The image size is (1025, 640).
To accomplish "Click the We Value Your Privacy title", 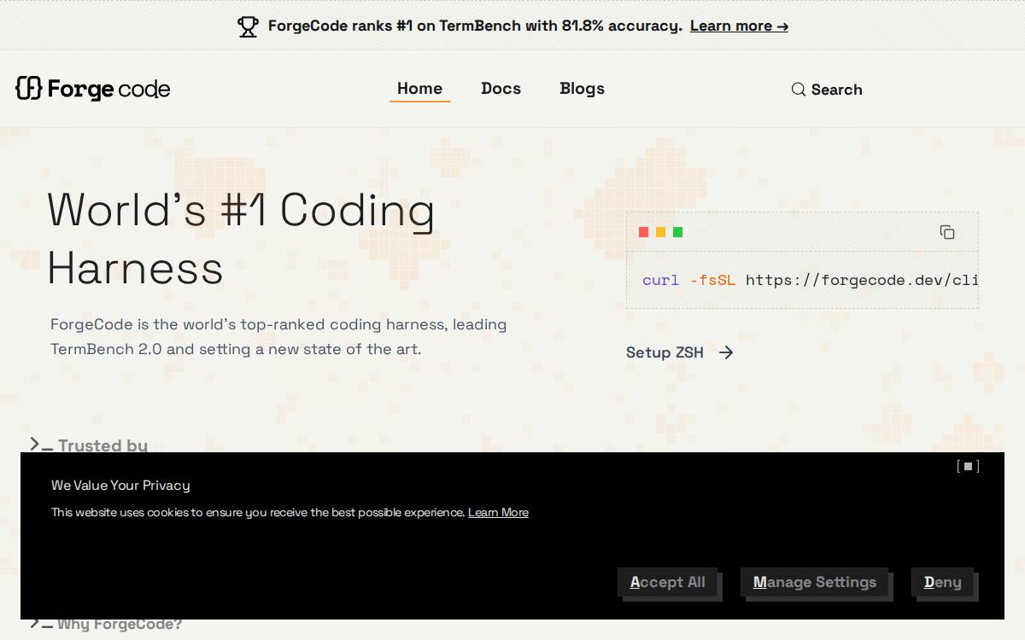I will pyautogui.click(x=120, y=486).
